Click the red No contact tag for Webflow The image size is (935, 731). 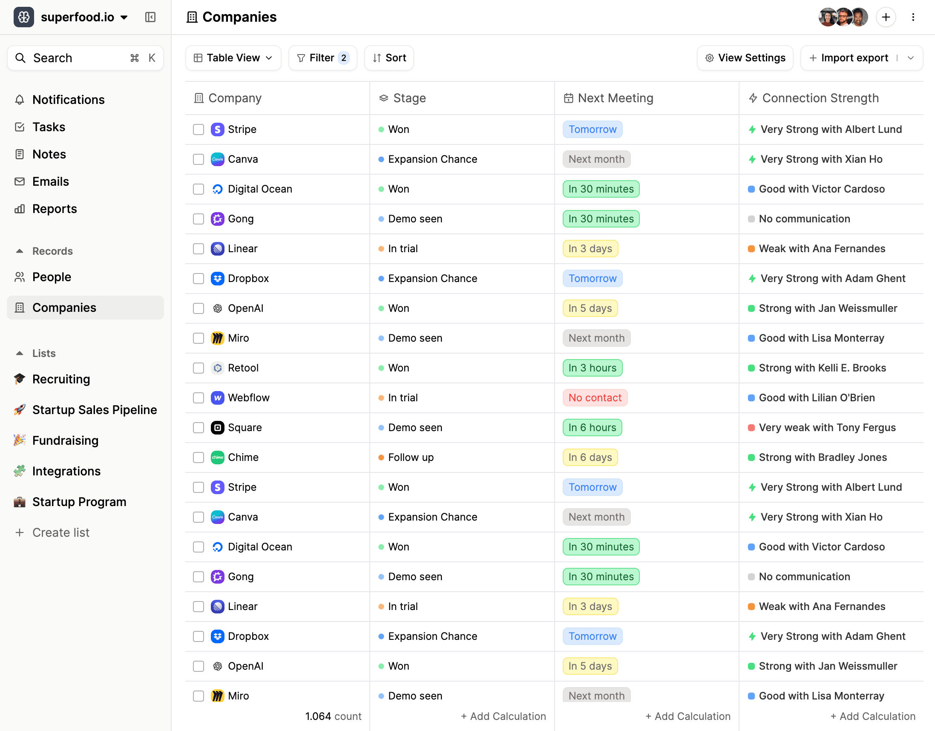click(x=595, y=398)
